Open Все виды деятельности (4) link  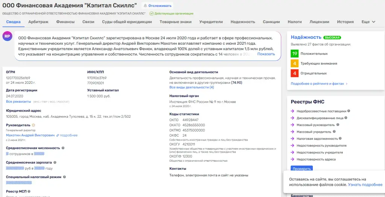click(x=191, y=88)
